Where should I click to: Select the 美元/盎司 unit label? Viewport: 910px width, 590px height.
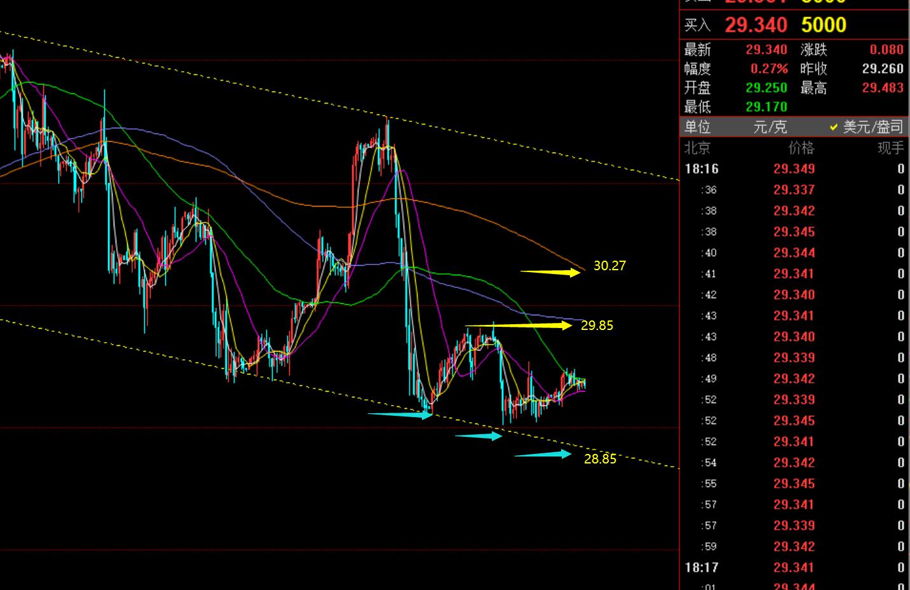pos(873,127)
